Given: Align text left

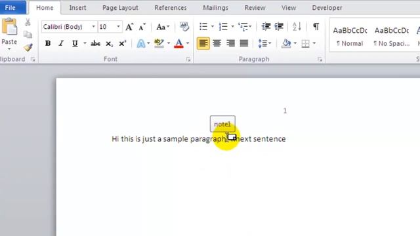Looking at the screenshot, I should point(203,43).
